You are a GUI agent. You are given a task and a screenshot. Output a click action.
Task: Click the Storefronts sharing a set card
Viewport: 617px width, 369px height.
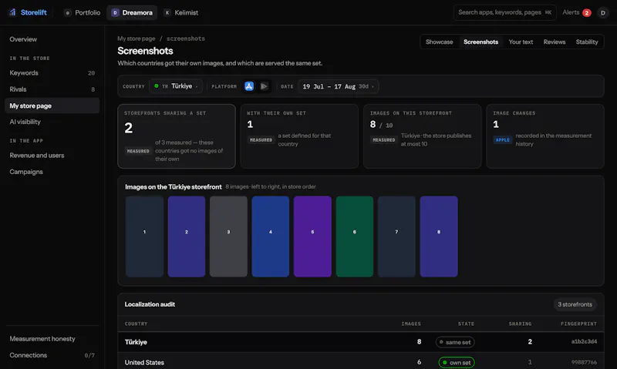[177, 136]
